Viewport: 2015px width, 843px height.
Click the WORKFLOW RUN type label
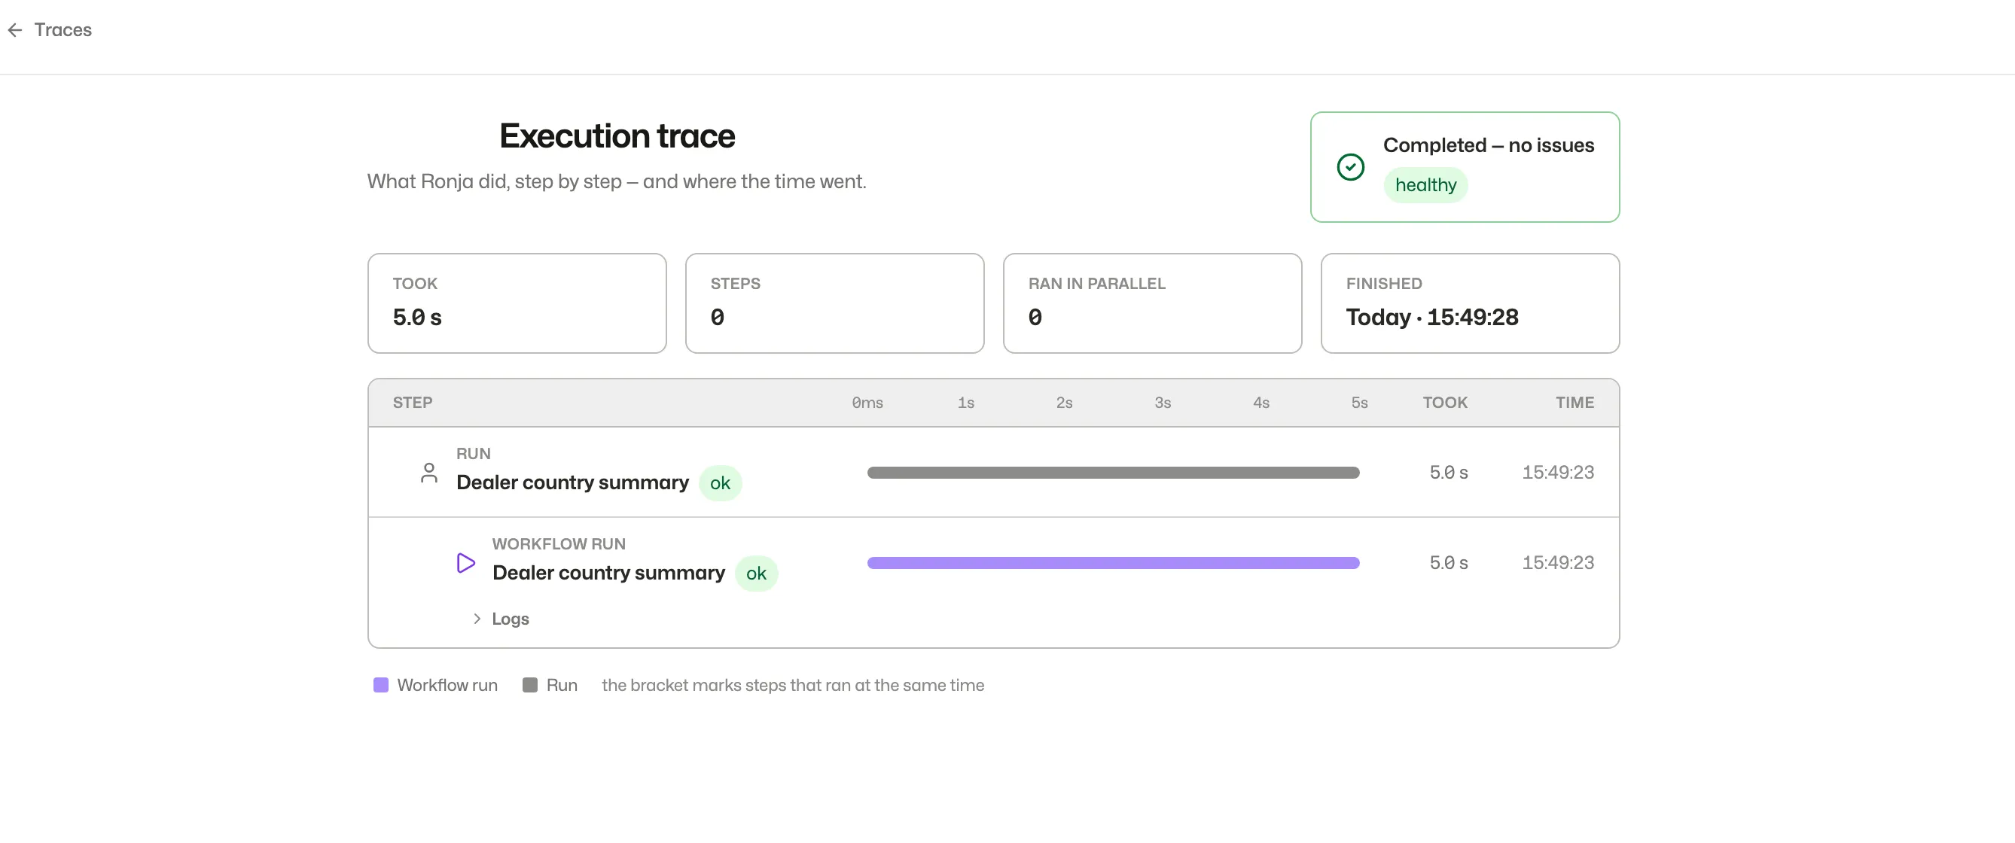[559, 543]
